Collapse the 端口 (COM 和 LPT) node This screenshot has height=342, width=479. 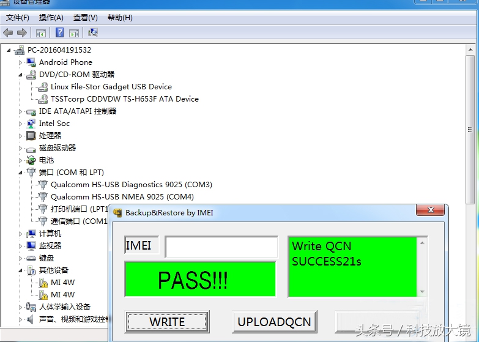[x=20, y=173]
